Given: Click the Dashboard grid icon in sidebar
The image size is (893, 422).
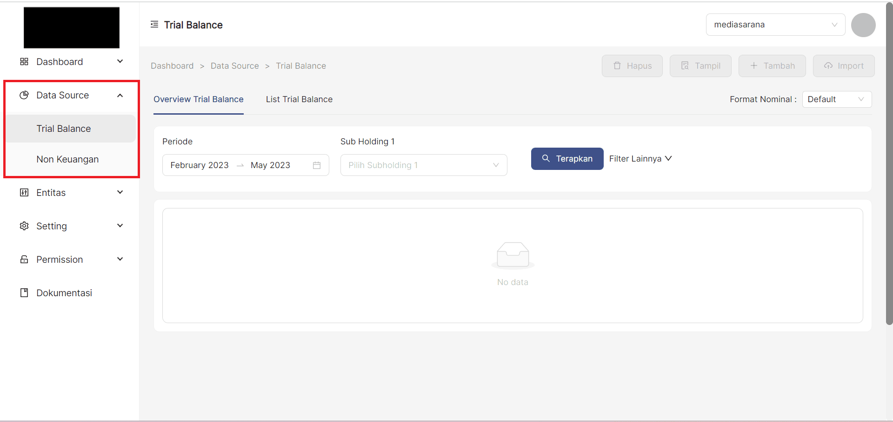Looking at the screenshot, I should [24, 62].
